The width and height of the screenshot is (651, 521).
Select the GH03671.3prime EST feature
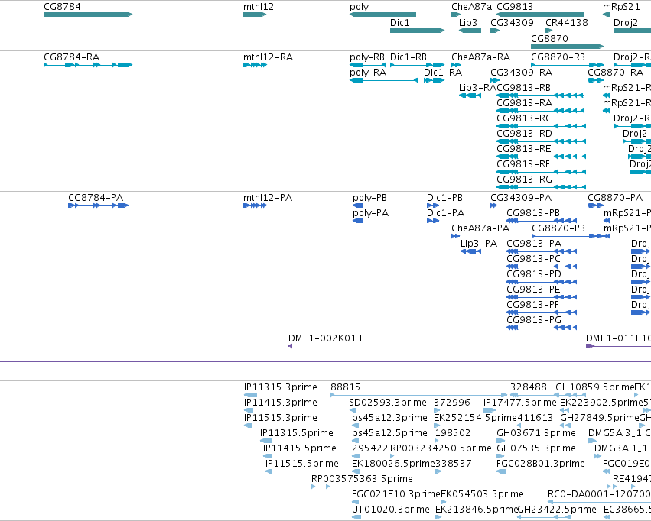pyautogui.click(x=500, y=441)
